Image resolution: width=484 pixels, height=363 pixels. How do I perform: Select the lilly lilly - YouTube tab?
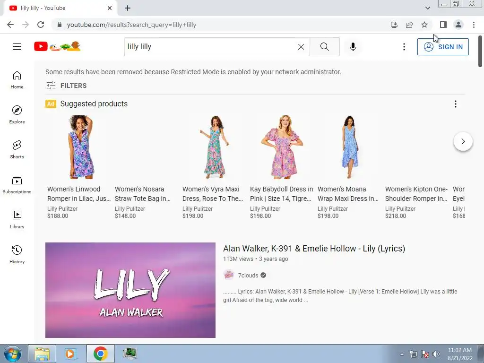pos(60,8)
